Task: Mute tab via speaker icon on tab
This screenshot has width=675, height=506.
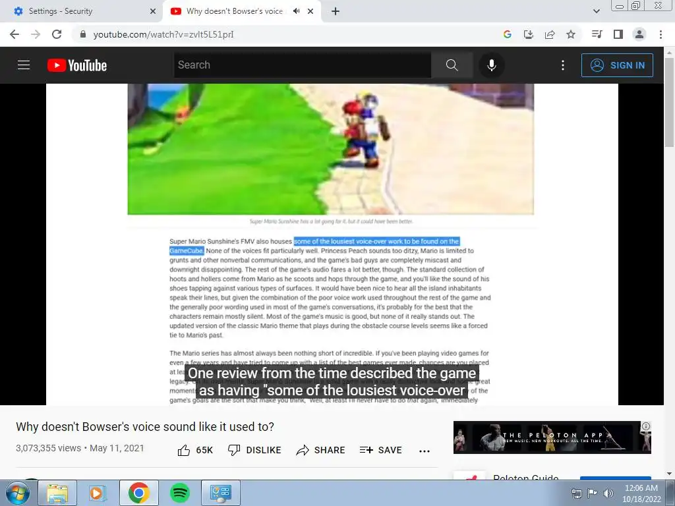Action: coord(296,11)
